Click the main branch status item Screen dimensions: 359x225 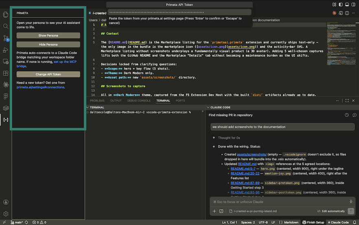(17, 222)
